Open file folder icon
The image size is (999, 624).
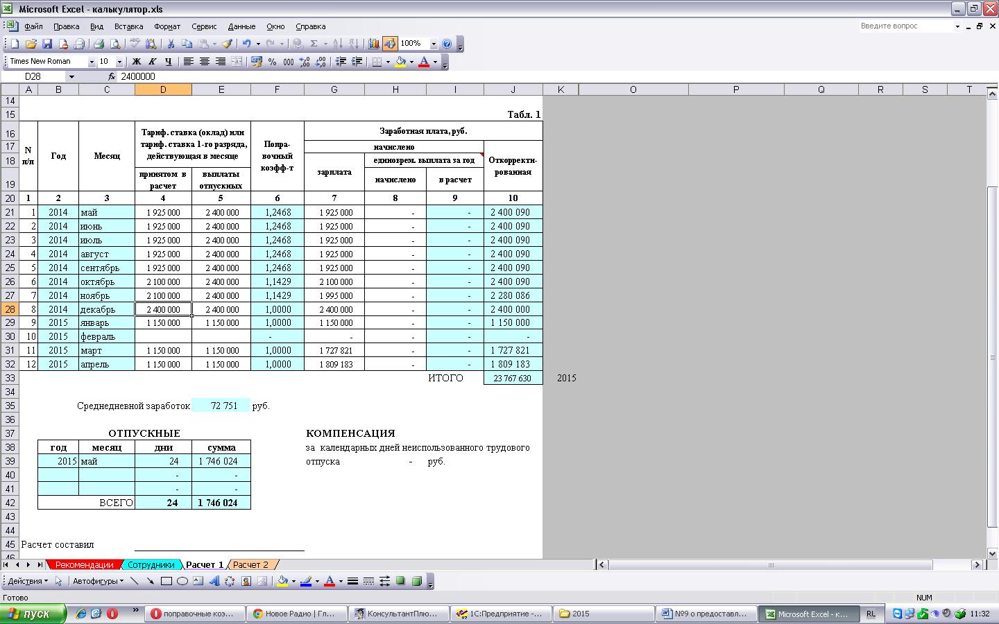(x=31, y=44)
